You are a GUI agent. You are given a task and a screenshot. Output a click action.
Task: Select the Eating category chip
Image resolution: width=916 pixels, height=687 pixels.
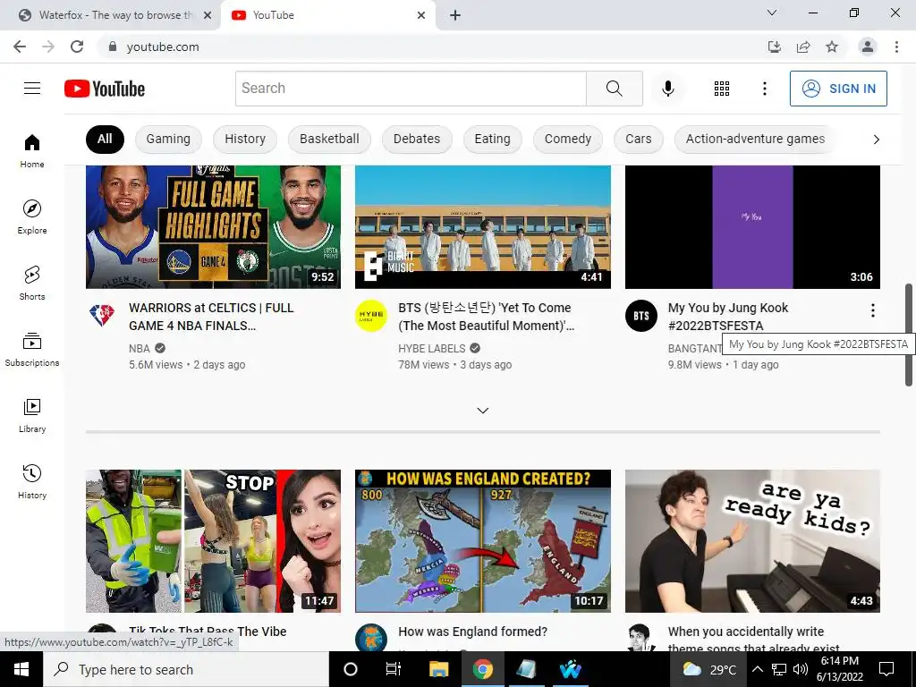[x=492, y=139]
